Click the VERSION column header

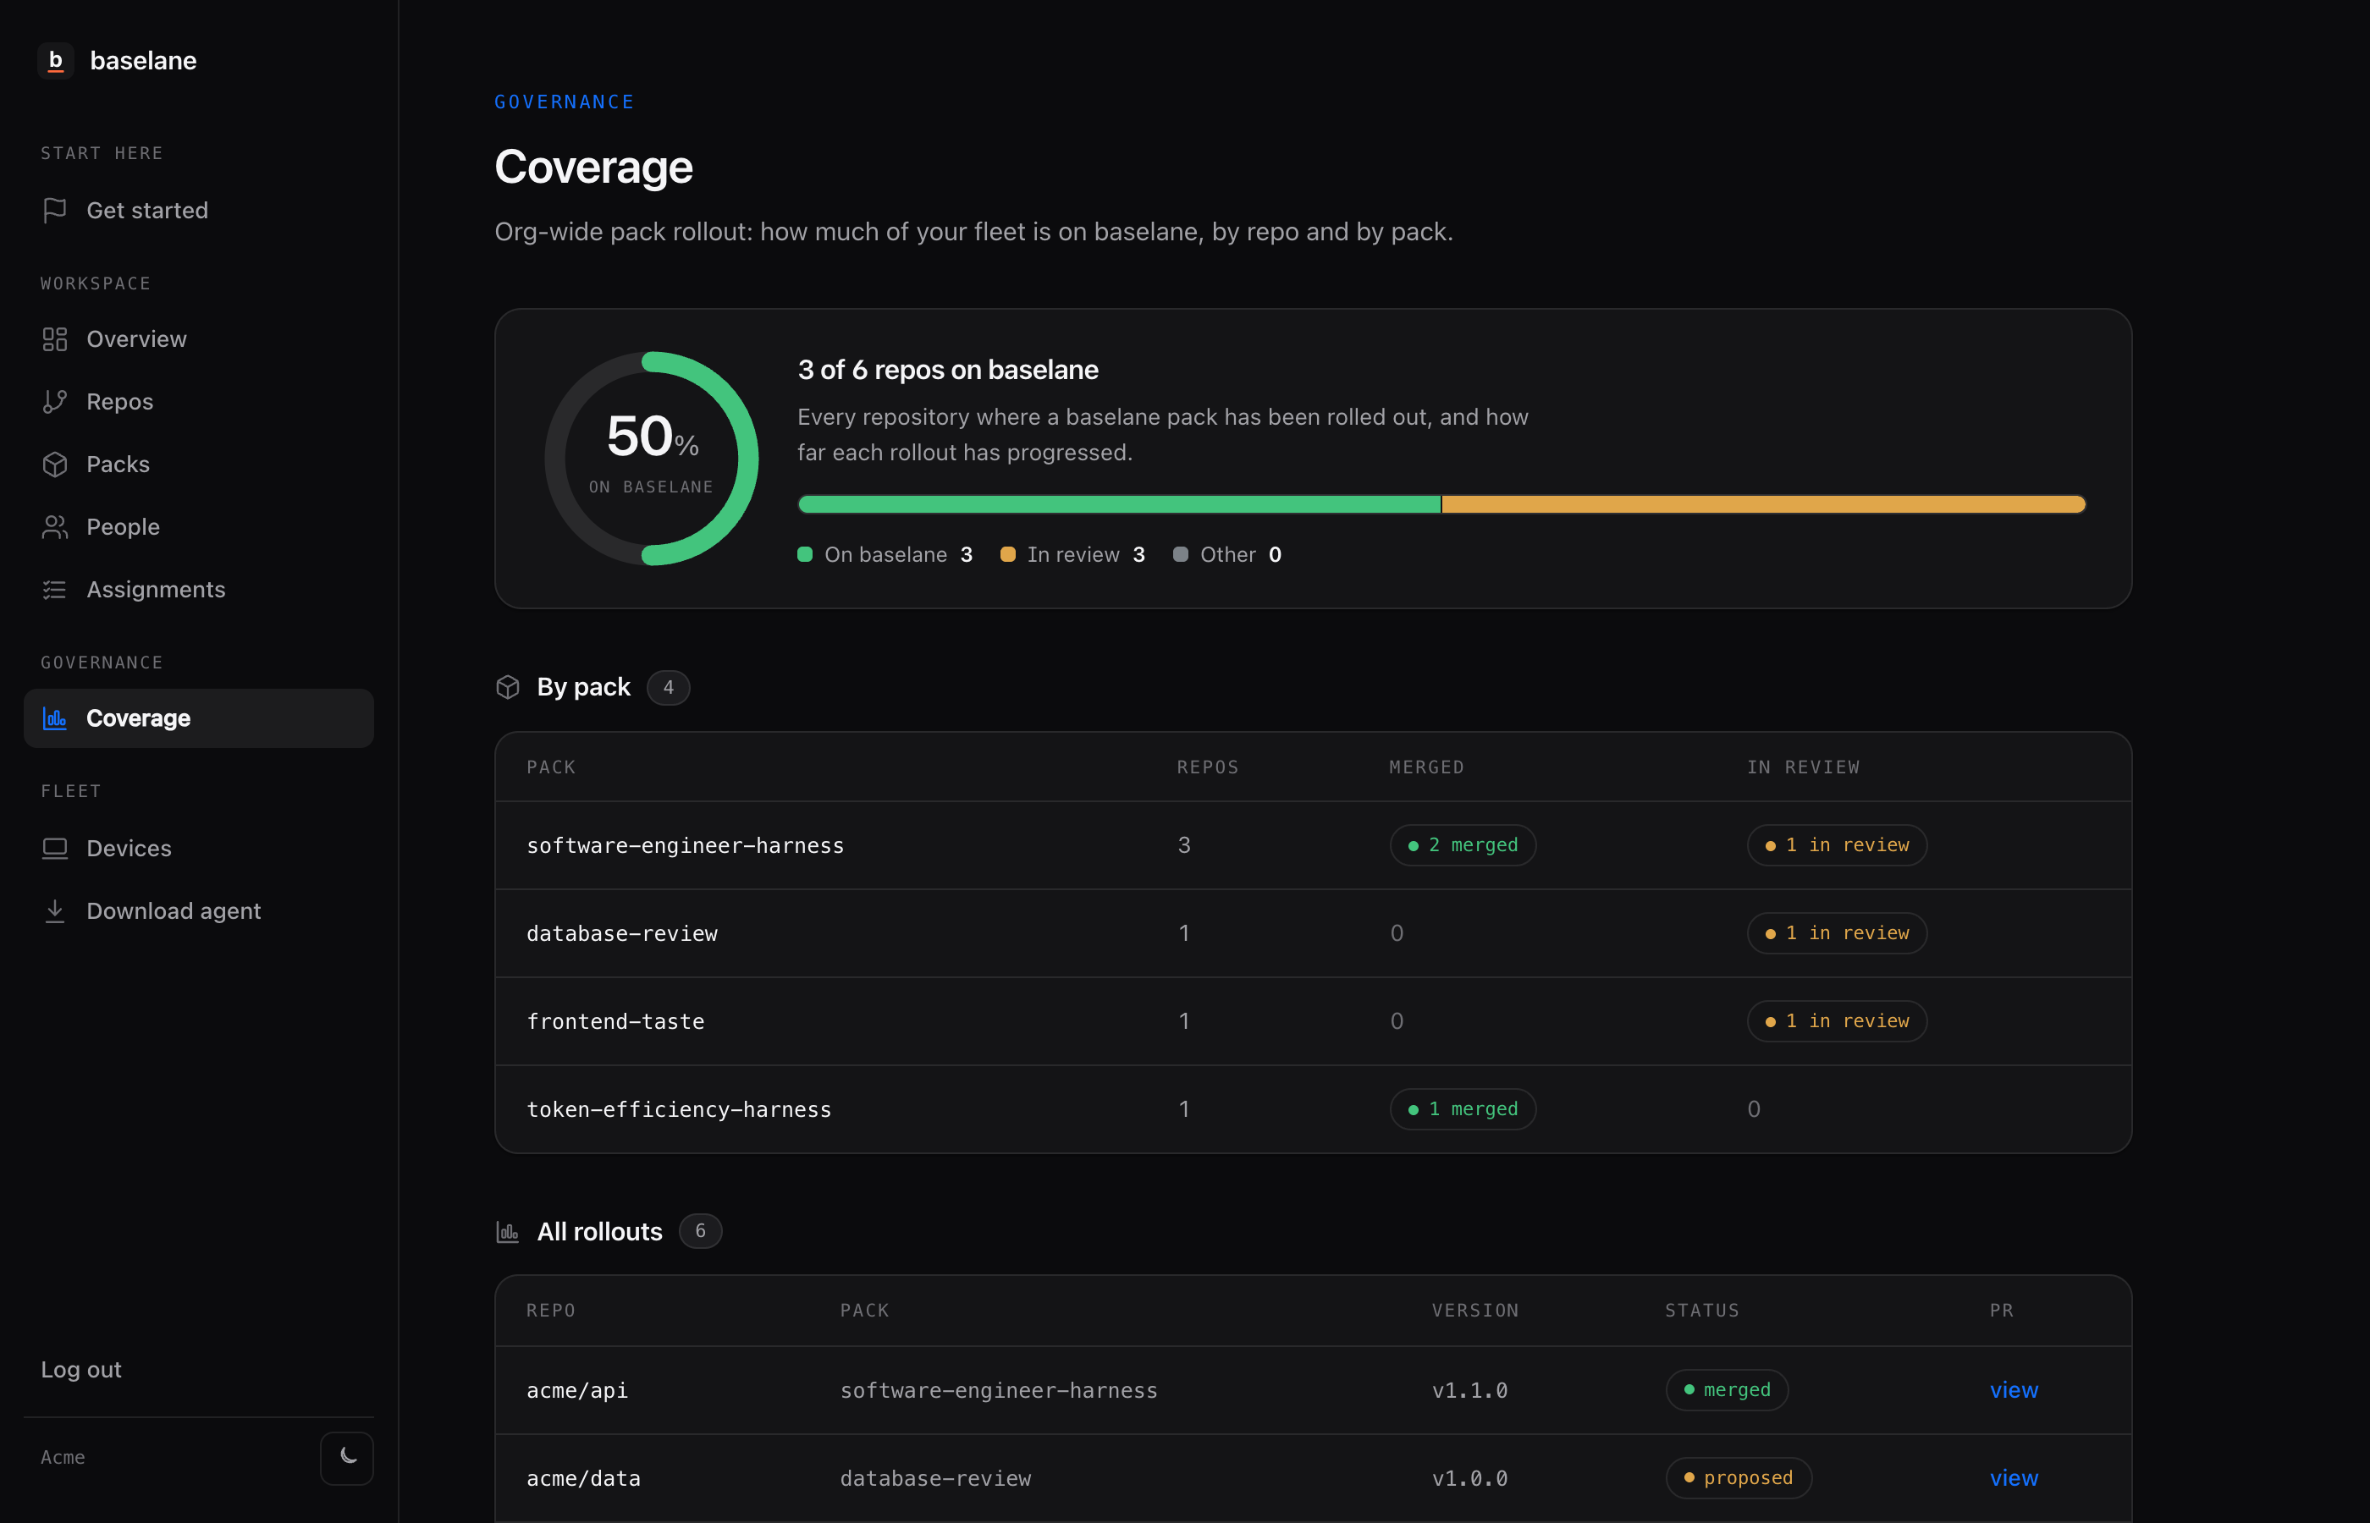click(1474, 1311)
